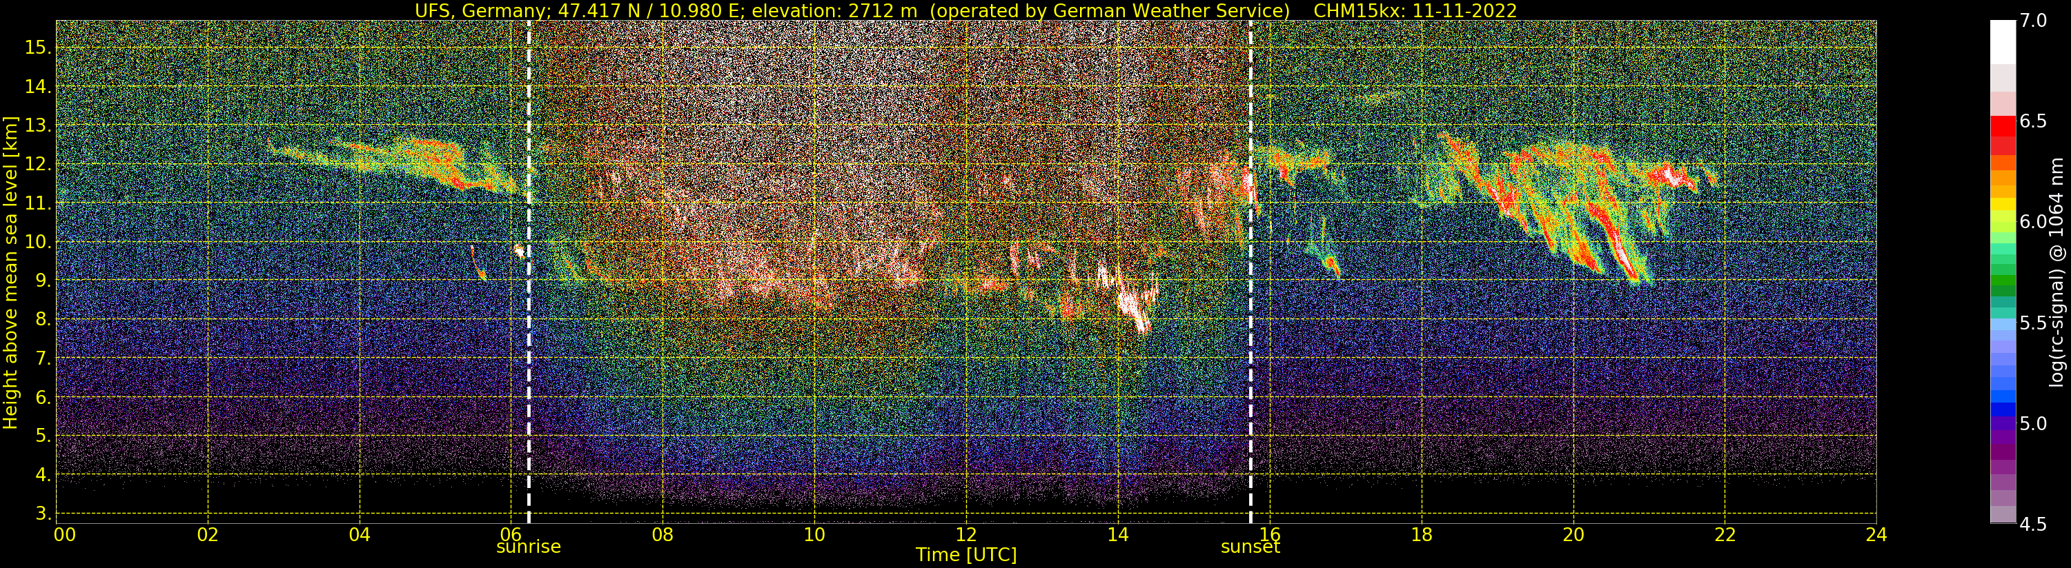Viewport: 2071px width, 568px height.
Task: Click the sunset label under the time axis
Action: coord(1250,547)
